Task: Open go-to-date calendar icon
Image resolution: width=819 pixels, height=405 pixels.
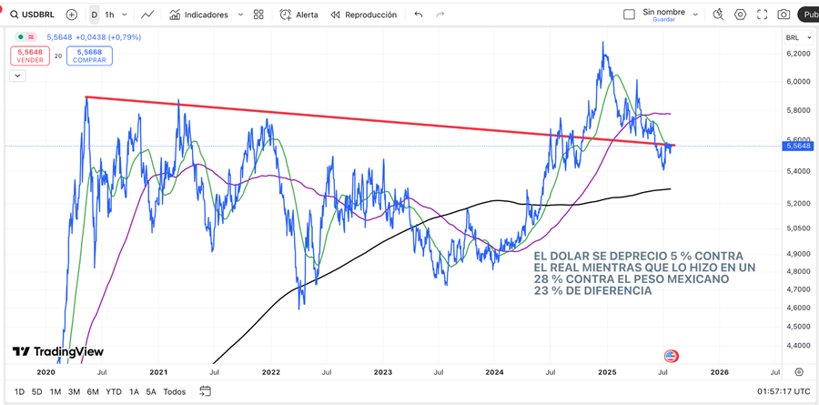Action: point(206,391)
